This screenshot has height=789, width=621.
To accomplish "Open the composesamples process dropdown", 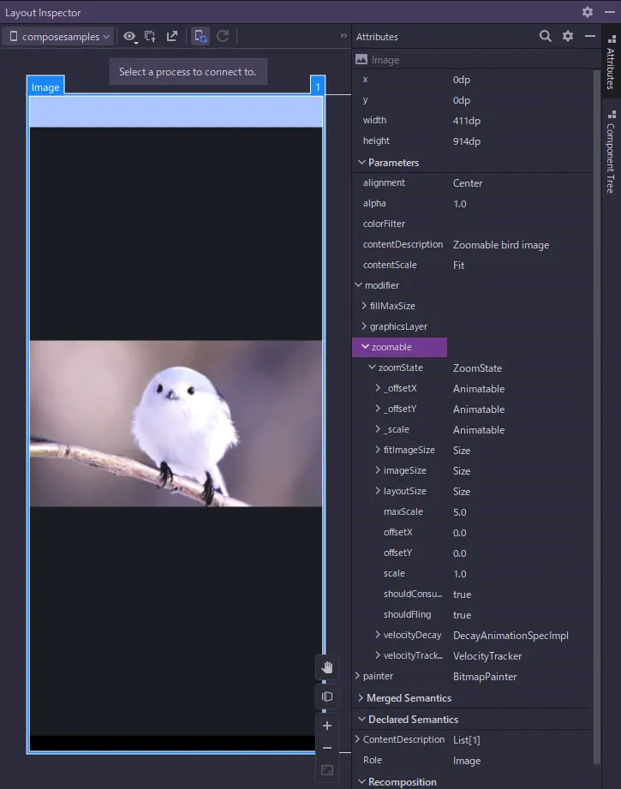I will [58, 37].
